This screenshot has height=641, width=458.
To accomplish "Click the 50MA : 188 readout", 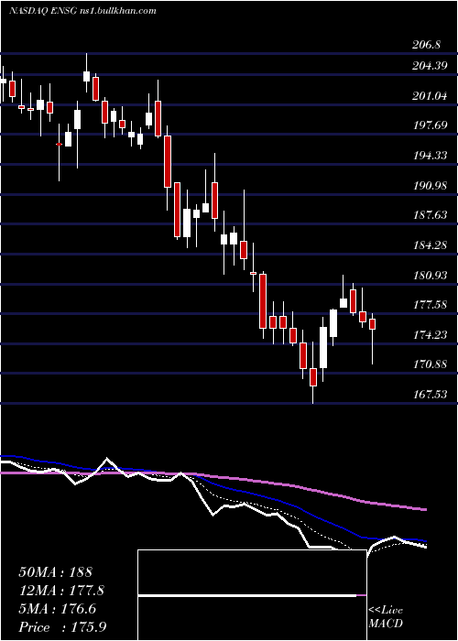I will tap(56, 572).
